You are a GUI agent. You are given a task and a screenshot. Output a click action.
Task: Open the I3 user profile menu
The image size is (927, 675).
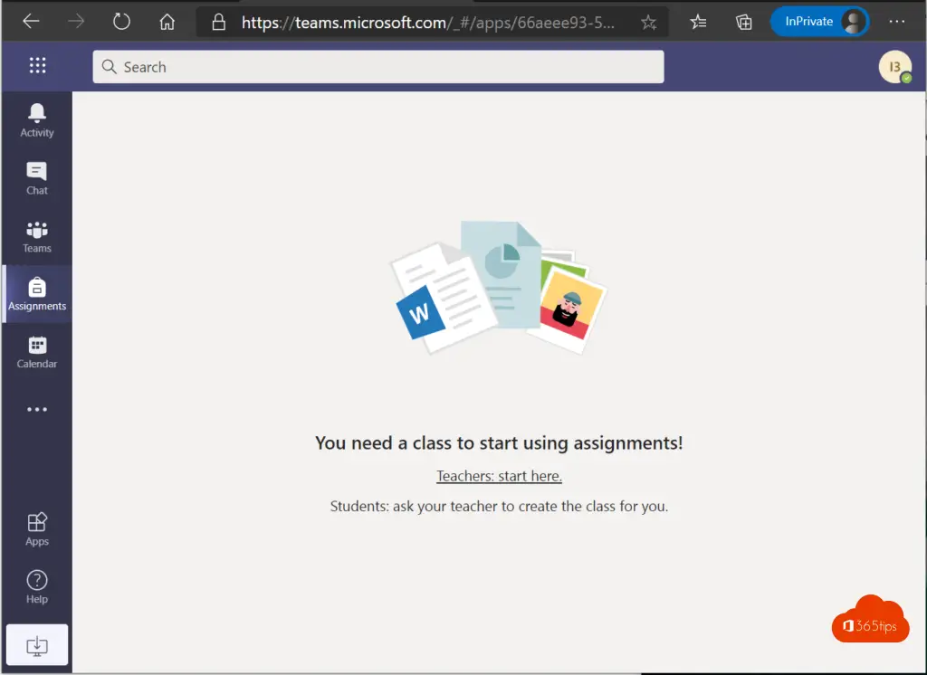coord(895,67)
